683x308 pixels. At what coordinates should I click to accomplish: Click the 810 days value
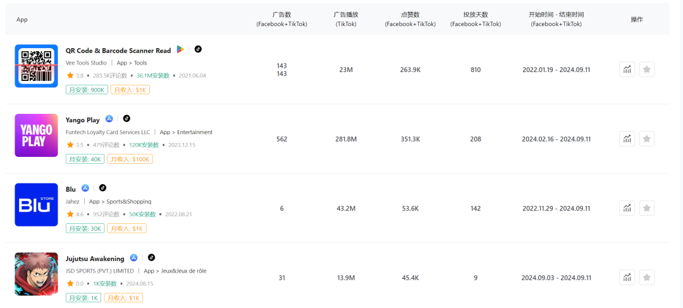pos(476,70)
